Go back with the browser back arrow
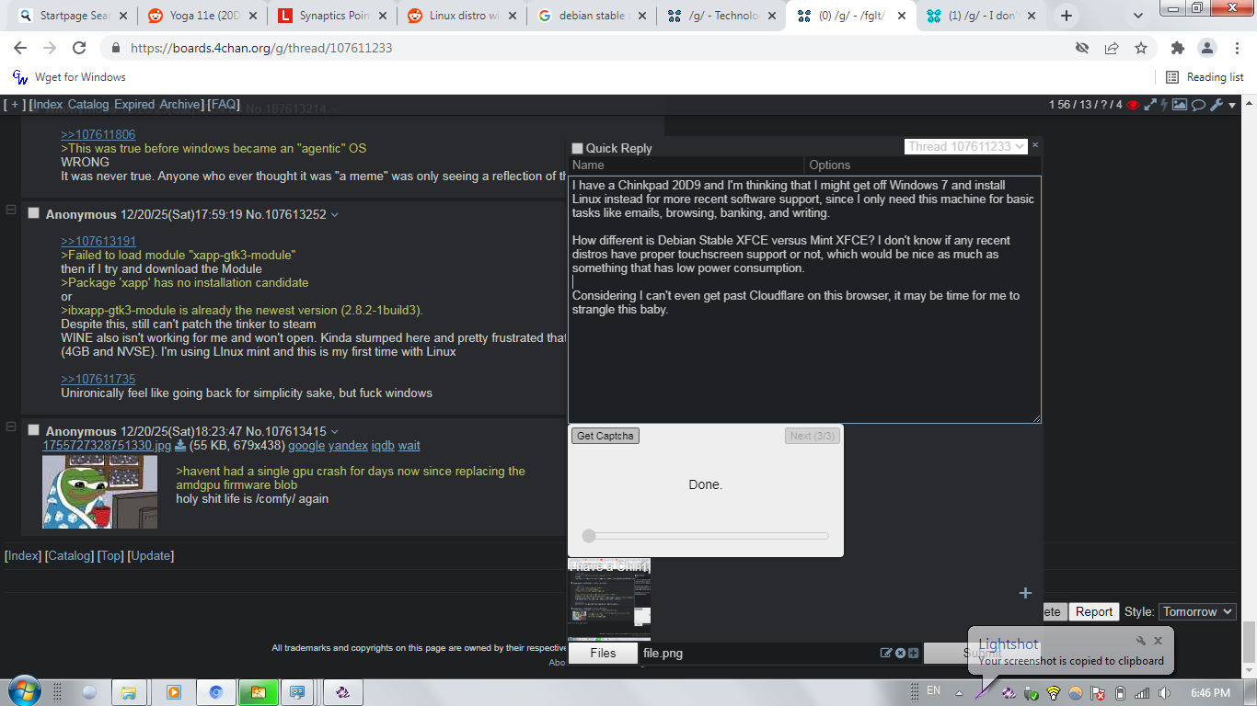 [20, 48]
